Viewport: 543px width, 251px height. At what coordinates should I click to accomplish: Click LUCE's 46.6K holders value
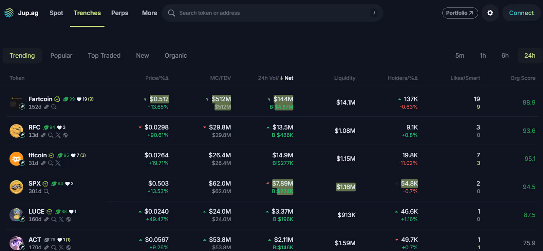click(409, 211)
